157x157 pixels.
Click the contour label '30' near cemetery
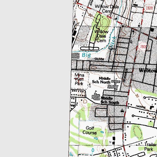pyautogui.click(x=90, y=15)
